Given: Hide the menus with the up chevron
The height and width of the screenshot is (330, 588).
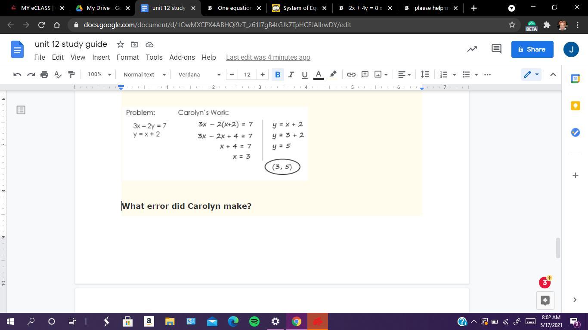Looking at the screenshot, I should [553, 74].
